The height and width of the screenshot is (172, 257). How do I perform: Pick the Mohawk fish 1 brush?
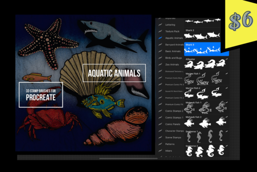[206, 107]
